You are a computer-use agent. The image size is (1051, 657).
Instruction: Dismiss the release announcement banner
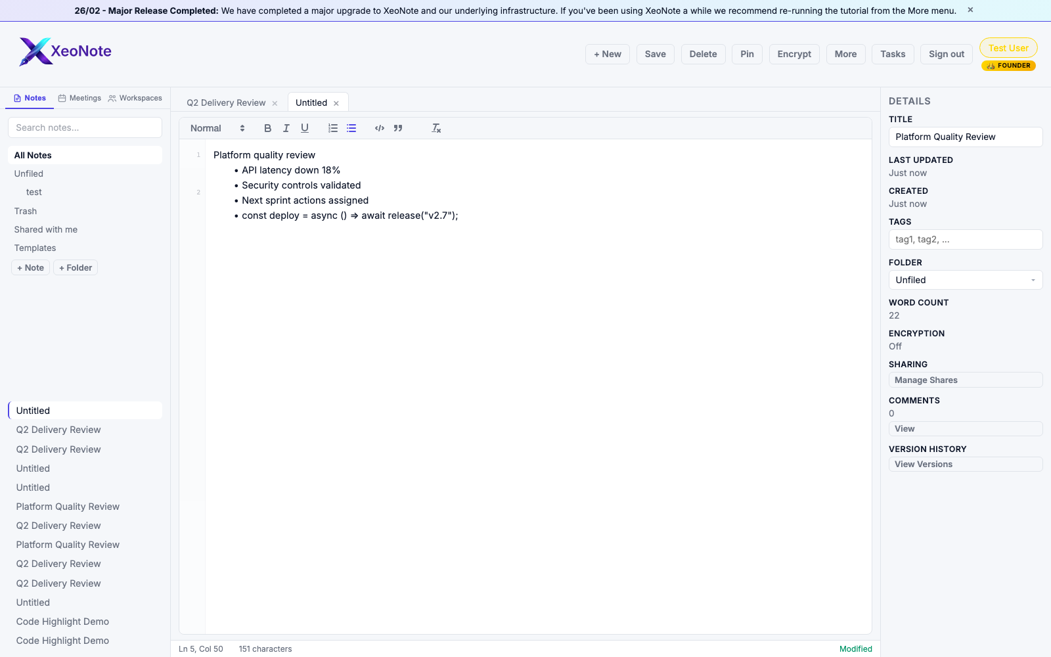point(970,10)
